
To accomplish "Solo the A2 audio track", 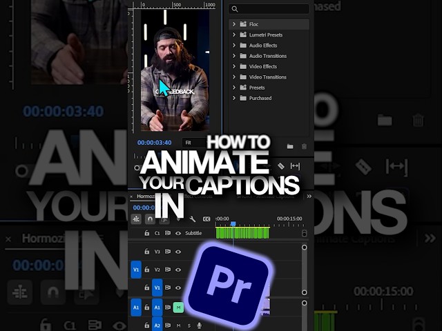I will 189,325.
